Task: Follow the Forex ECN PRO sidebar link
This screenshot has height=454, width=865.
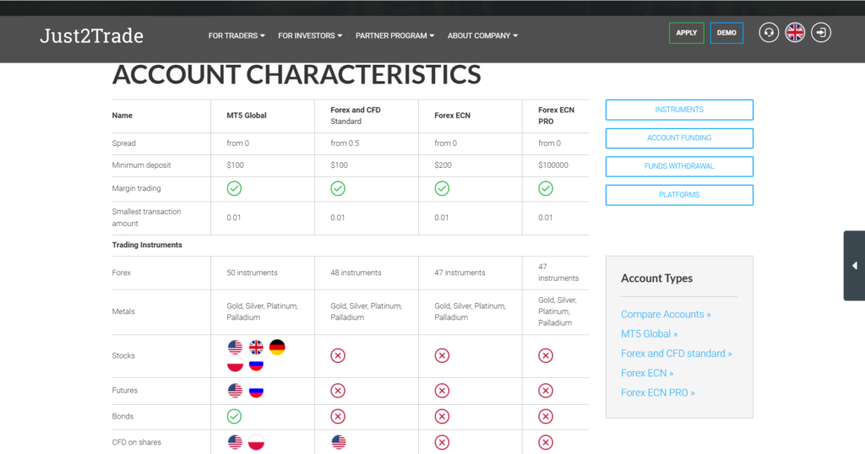Action: 657,393
